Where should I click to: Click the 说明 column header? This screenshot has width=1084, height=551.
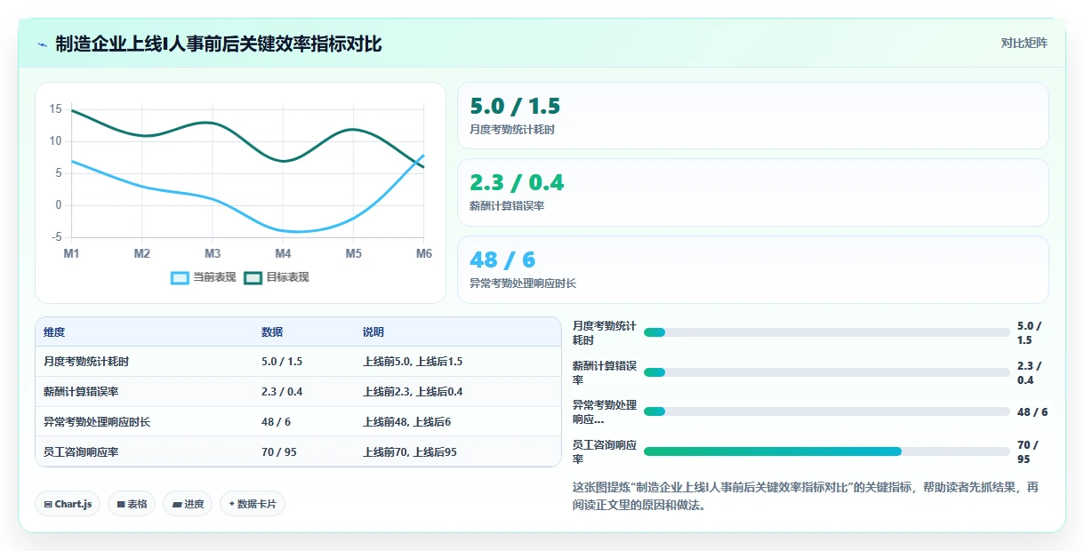click(373, 332)
